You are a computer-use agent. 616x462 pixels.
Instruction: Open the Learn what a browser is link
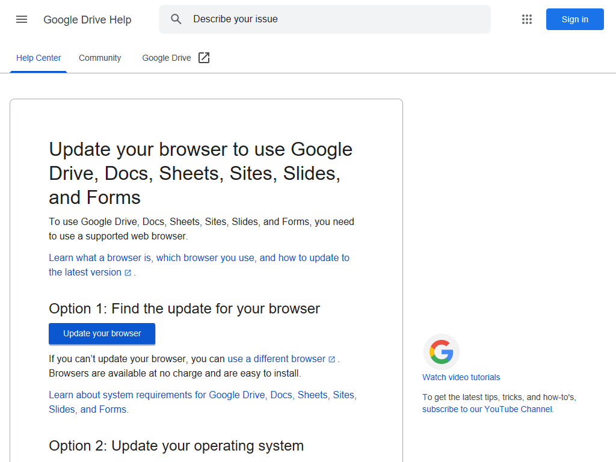click(x=199, y=265)
